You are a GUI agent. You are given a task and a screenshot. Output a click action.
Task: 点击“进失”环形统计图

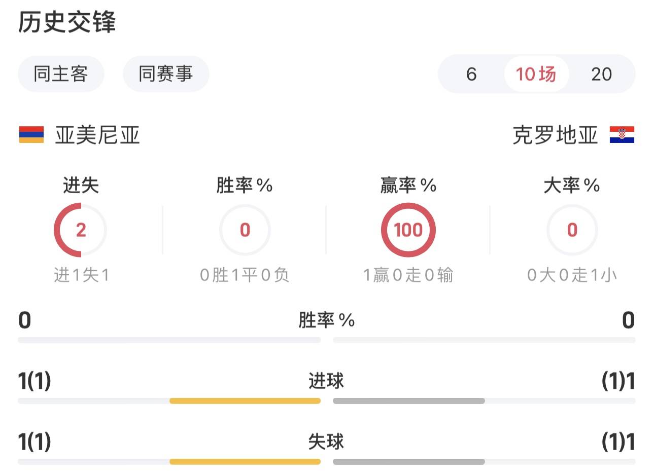[80, 230]
